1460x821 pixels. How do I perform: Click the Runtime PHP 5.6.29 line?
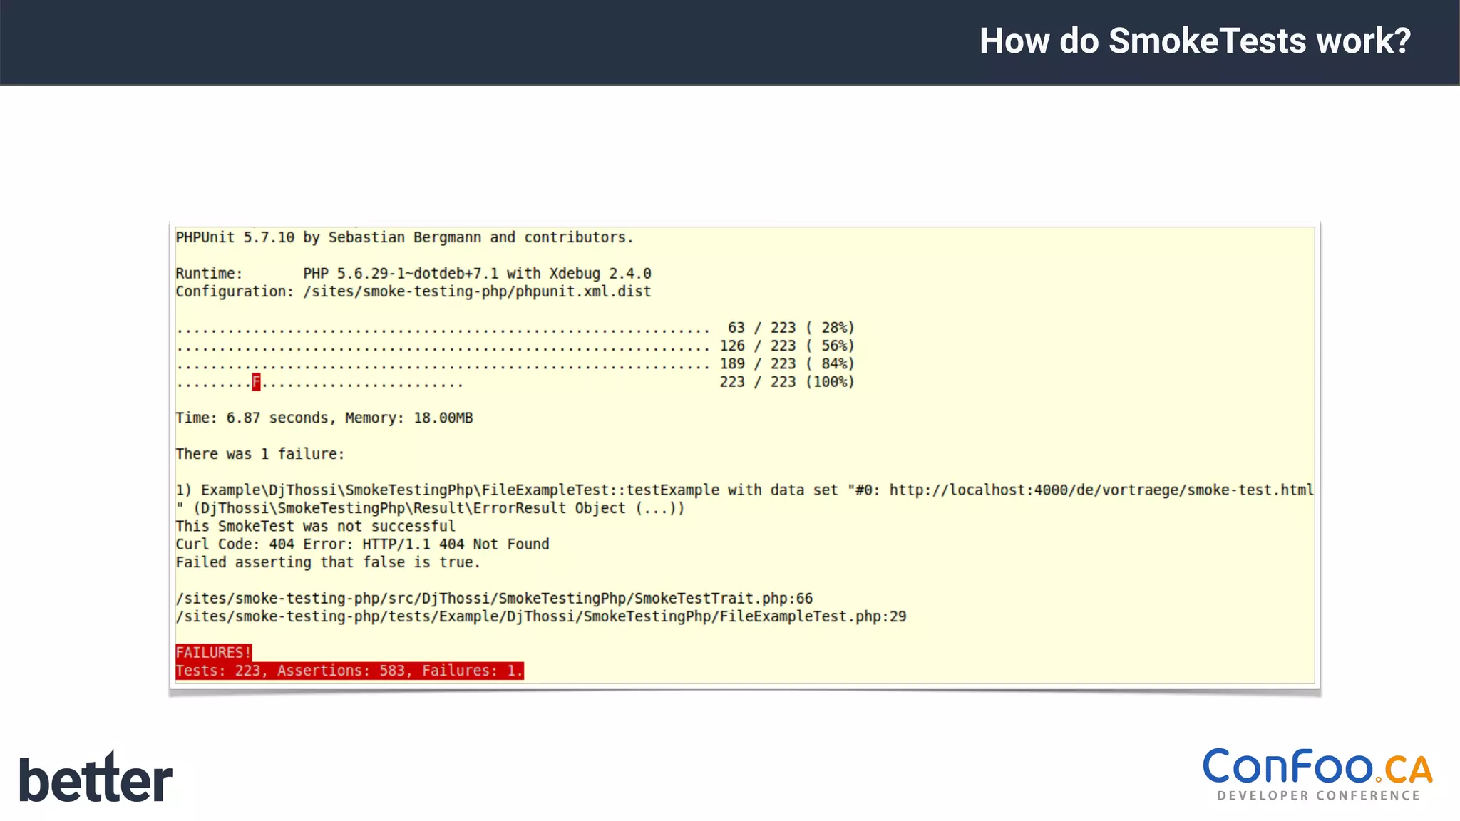pos(413,274)
